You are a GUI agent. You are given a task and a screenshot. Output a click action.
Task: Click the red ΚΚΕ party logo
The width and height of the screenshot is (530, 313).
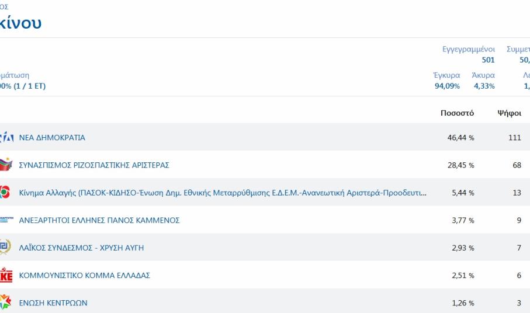coord(5,276)
